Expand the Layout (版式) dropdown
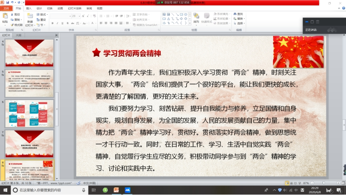Viewport: 346px width, 195px height. point(43,14)
